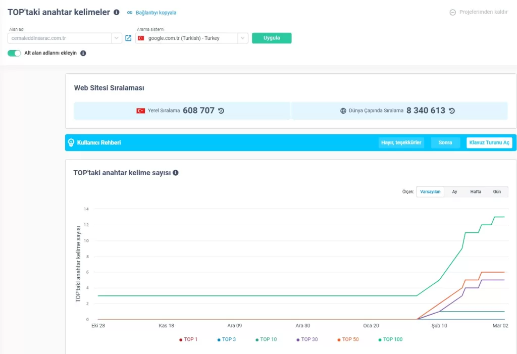Switch chart scale to Ay

pyautogui.click(x=454, y=192)
